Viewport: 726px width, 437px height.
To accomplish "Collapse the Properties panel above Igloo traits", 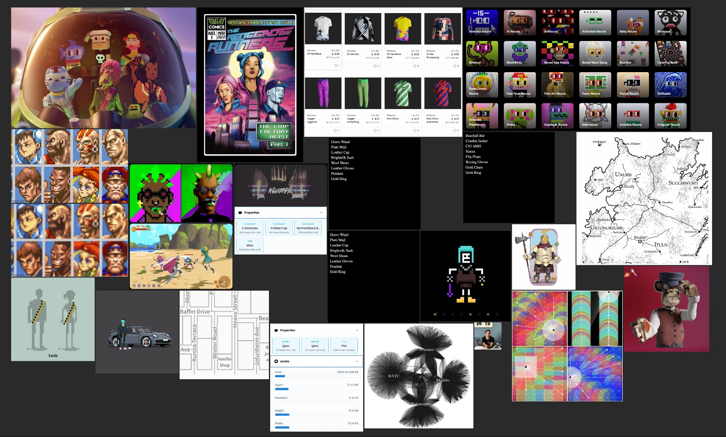I will click(357, 330).
